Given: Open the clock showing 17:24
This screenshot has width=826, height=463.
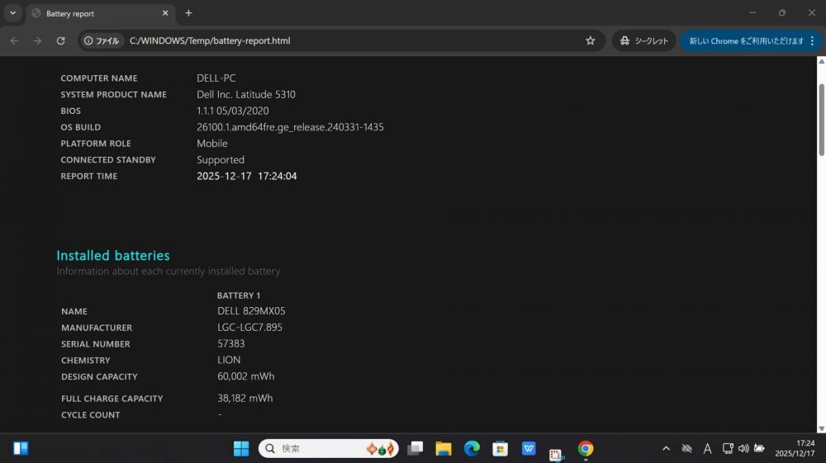Looking at the screenshot, I should click(x=795, y=448).
